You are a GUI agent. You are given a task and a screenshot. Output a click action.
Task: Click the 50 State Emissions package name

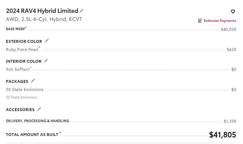pos(25,89)
